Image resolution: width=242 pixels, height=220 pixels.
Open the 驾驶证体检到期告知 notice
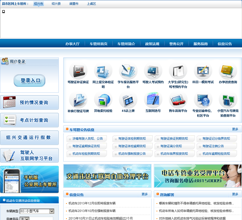[133, 139]
